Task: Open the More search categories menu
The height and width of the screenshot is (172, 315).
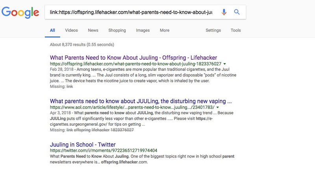Action: 165,30
